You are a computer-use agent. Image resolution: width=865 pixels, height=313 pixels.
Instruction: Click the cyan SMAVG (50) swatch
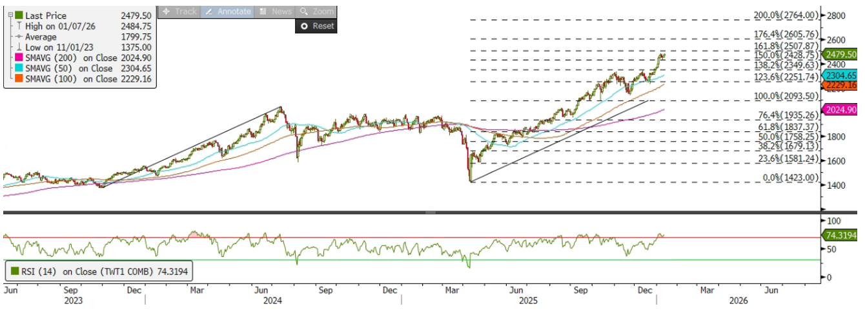(x=18, y=68)
